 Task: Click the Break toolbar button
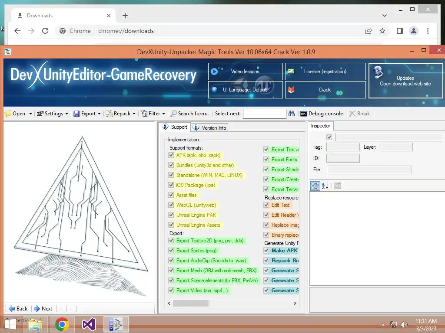pos(359,114)
